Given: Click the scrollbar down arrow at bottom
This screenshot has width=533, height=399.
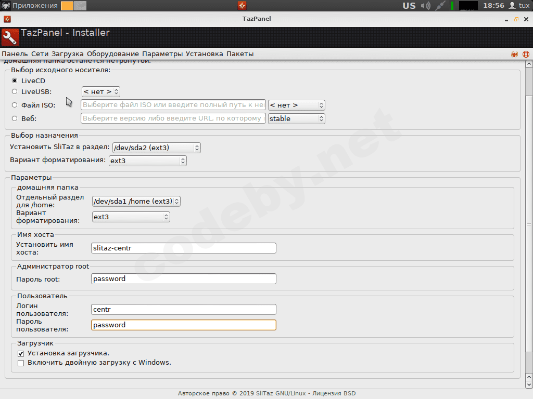Looking at the screenshot, I should 529,385.
